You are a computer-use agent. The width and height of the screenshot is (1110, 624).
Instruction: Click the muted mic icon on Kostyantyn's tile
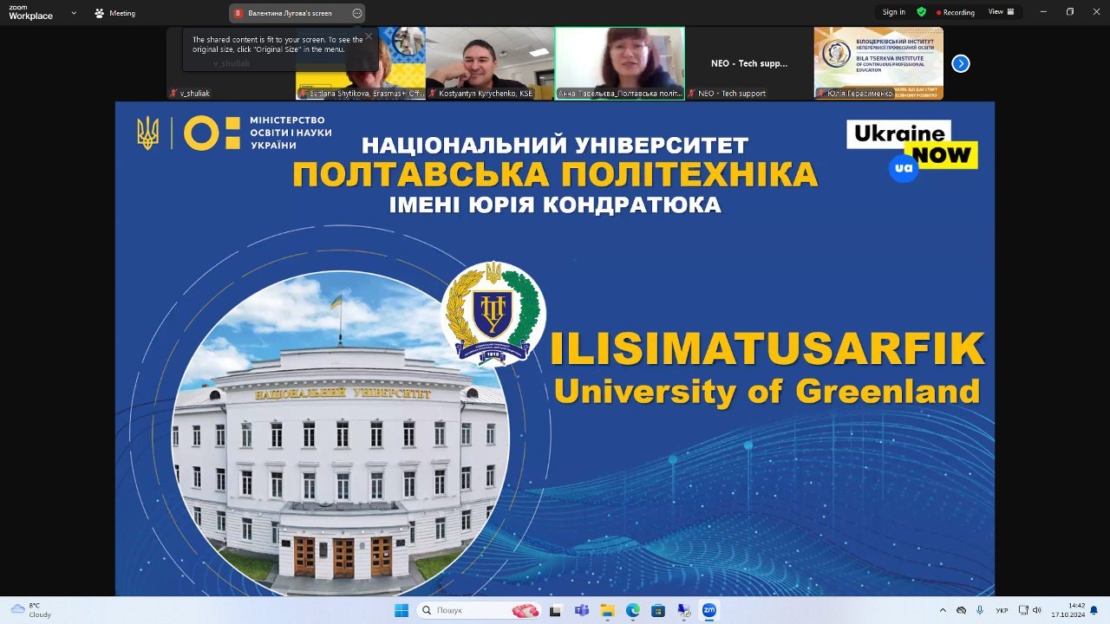coord(433,94)
